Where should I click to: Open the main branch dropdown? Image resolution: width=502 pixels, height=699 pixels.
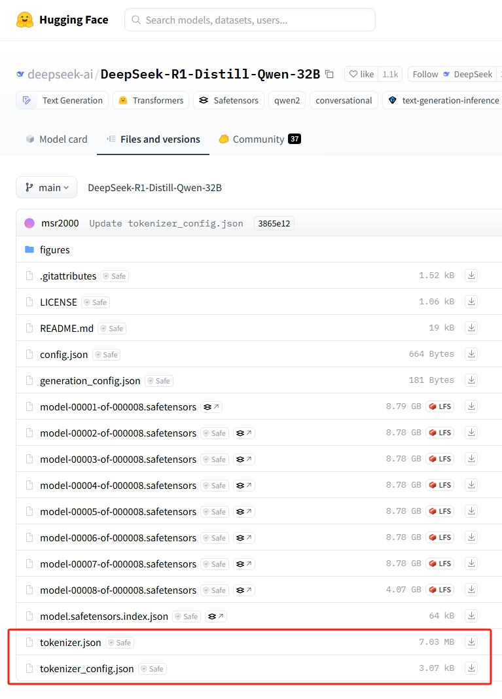[46, 187]
